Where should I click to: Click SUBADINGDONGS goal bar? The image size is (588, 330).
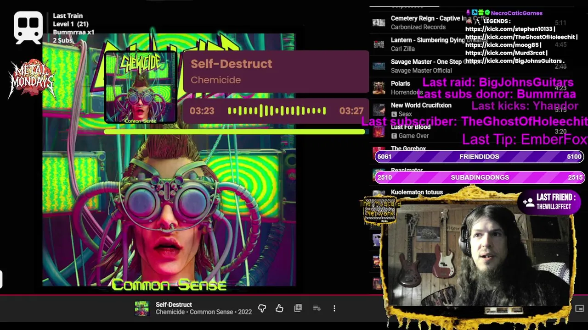tap(479, 177)
